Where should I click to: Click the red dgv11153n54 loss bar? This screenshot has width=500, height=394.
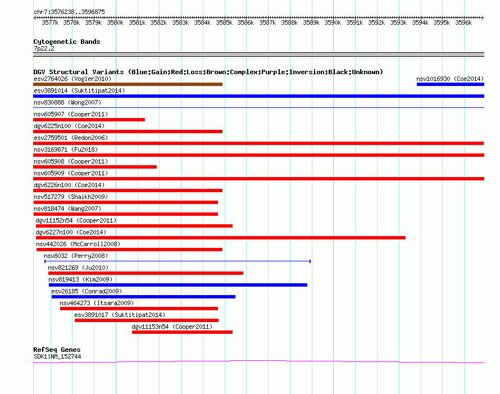[x=183, y=332]
